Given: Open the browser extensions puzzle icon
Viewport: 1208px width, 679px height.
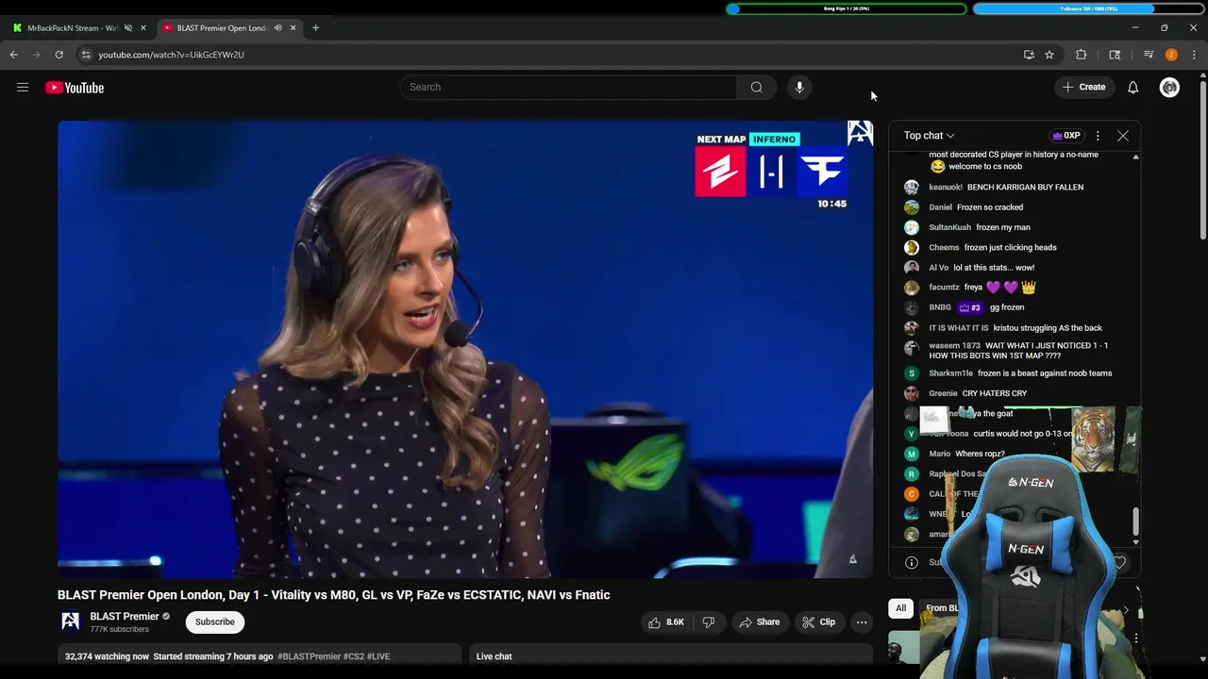Looking at the screenshot, I should [1082, 55].
